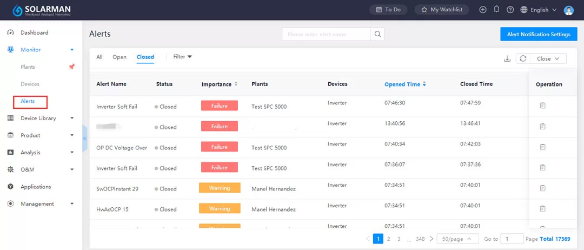Open details icon for first Inverter Soft Fail
The width and height of the screenshot is (584, 250).
coord(542,106)
